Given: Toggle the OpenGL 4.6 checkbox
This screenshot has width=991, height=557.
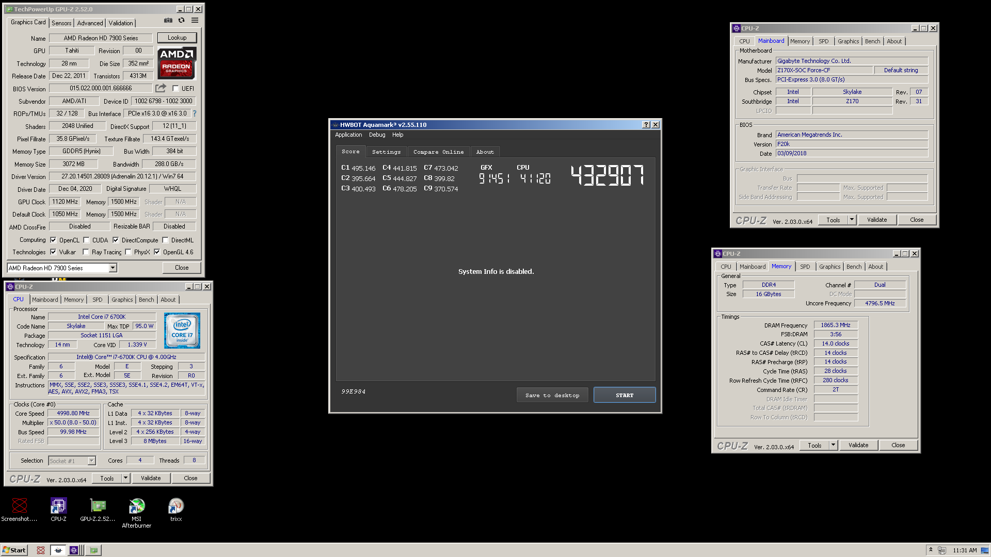Looking at the screenshot, I should pyautogui.click(x=157, y=252).
